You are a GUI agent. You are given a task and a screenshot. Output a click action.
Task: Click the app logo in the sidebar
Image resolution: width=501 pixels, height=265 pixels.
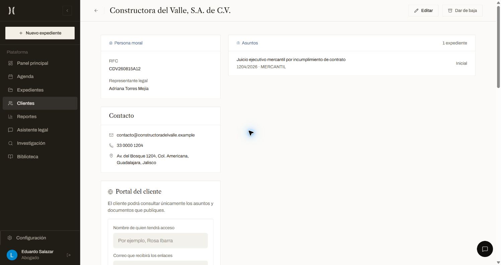click(x=11, y=11)
